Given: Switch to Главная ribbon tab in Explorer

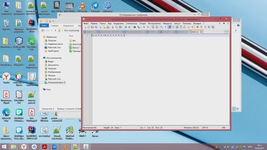Looking at the screenshot, I should click(55, 26).
